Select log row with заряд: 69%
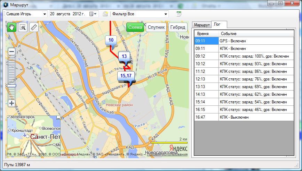302x171 pixels. [x=244, y=87]
